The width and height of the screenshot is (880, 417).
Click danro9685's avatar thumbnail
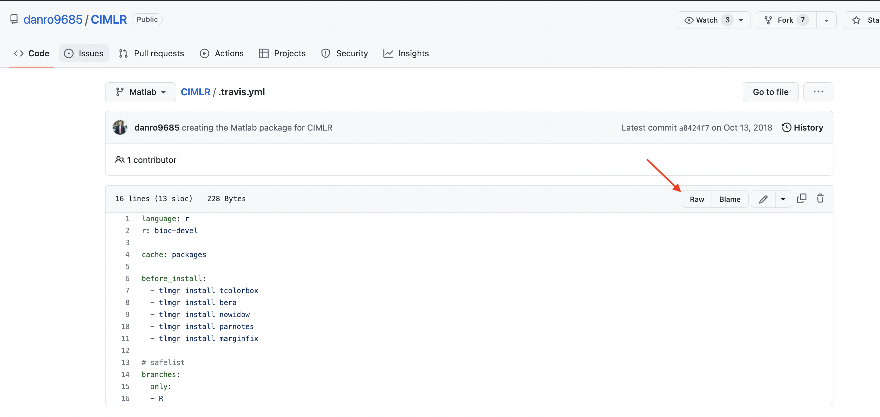[x=120, y=128]
